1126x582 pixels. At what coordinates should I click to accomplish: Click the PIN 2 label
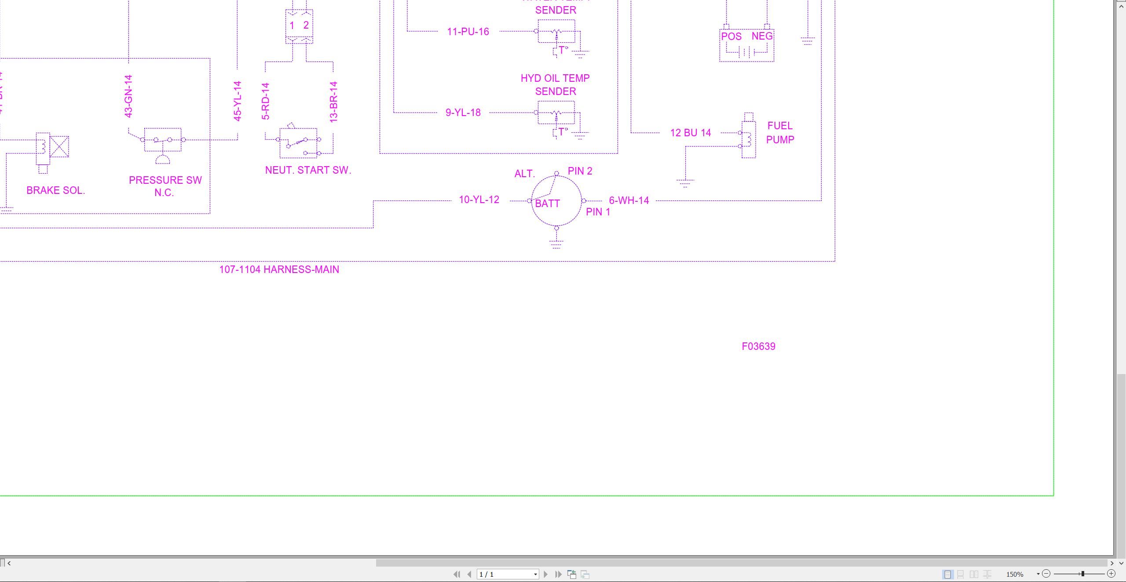[580, 171]
